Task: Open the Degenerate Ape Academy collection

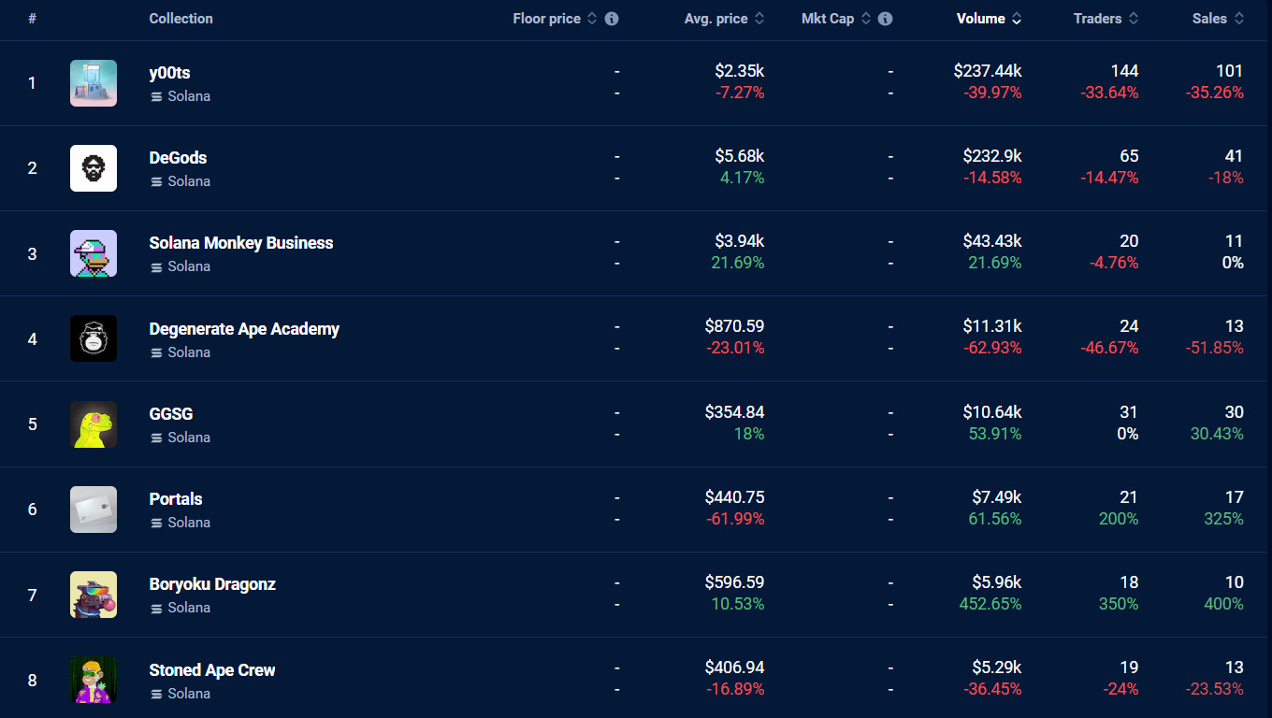Action: pos(244,329)
